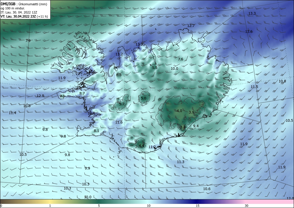Pick the 7.3 value on the map
This screenshot has width=294, height=208.
coord(62,96)
